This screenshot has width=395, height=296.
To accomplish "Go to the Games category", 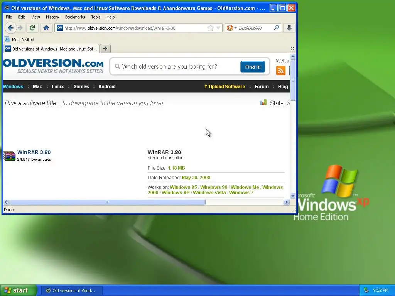I will click(81, 86).
